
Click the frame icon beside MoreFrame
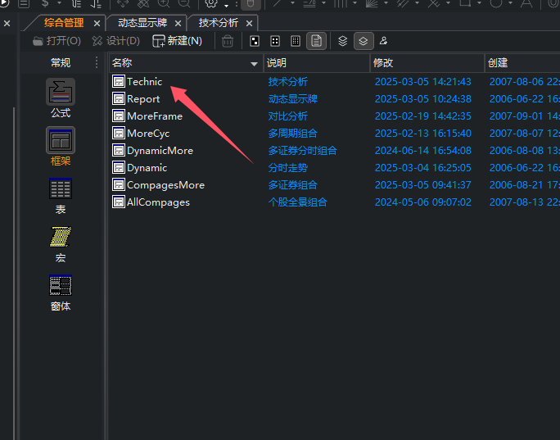click(118, 116)
